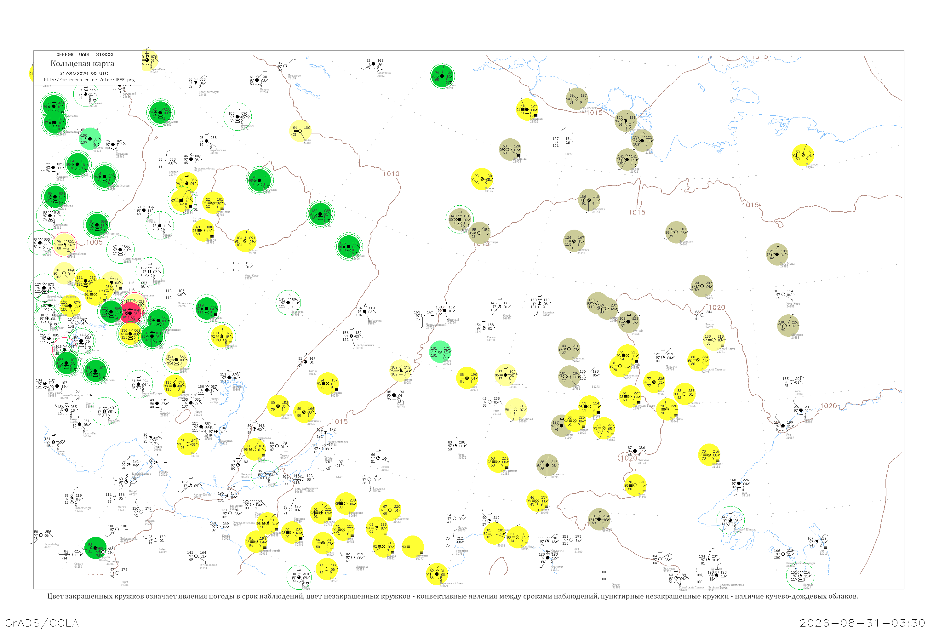This screenshot has height=630, width=945.
Task: Click the 1010 isobar label
Action: click(x=391, y=174)
